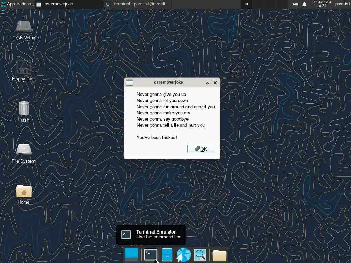Open the 1.1 GB Volume desktop icon
351x263 pixels.
tap(24, 30)
